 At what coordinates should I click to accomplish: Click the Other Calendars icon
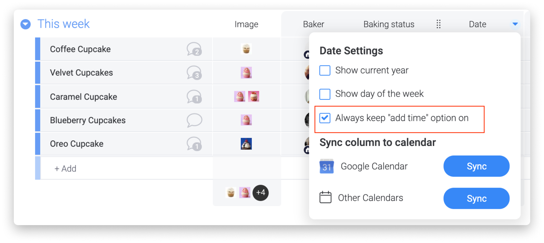pos(325,197)
